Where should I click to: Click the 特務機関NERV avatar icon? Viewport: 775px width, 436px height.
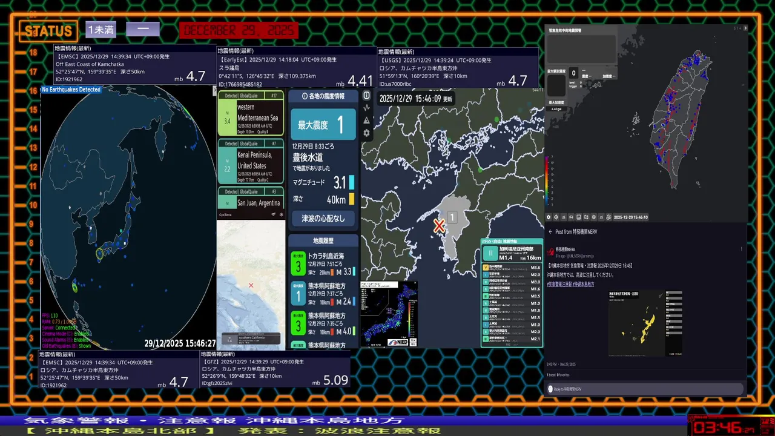pos(550,251)
